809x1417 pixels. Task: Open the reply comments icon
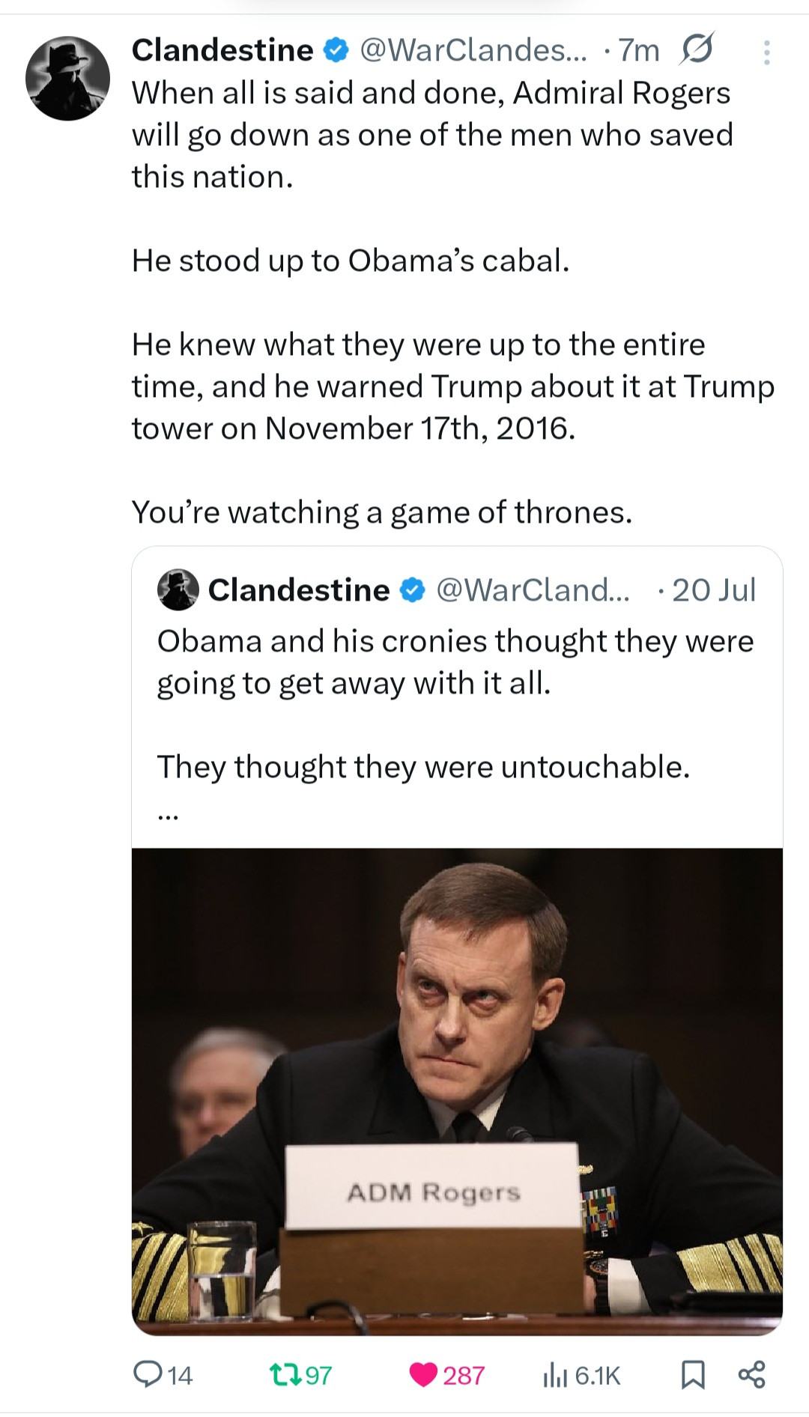point(144,1374)
